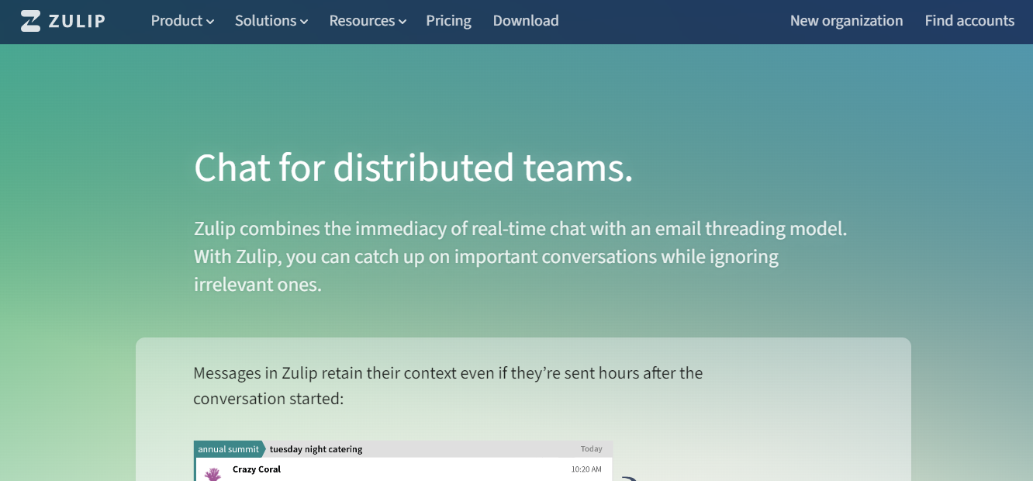Click the tuesday night catering topic
Screen dimensions: 1033x481
point(316,449)
